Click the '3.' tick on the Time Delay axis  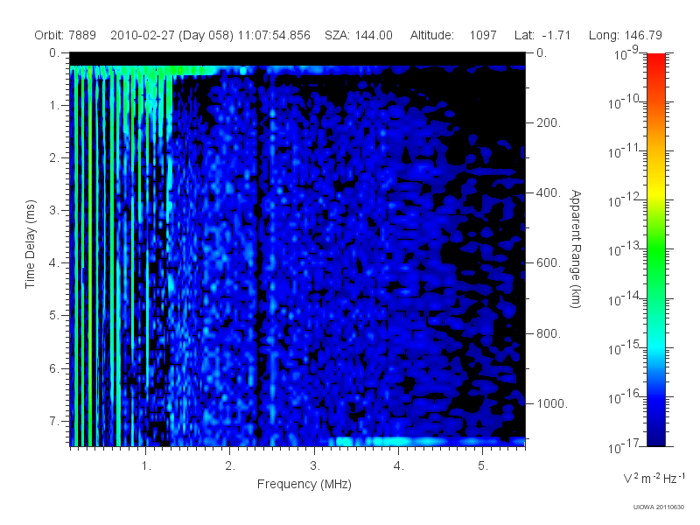pyautogui.click(x=54, y=210)
